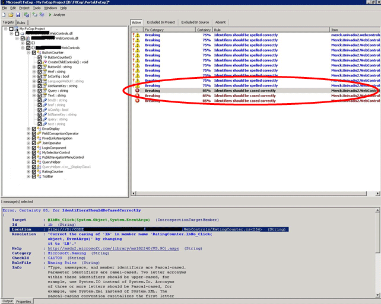
Task: Click the ErrorDisplay class icon
Action: pyautogui.click(x=39, y=129)
